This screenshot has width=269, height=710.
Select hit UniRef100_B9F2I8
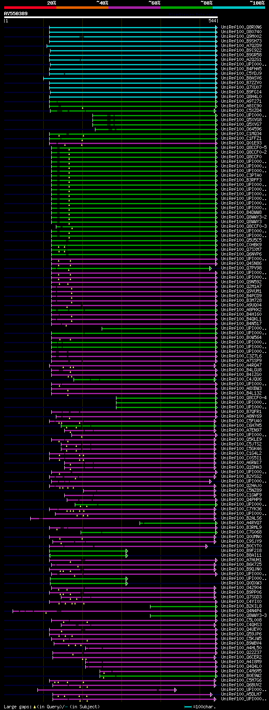click(x=241, y=550)
